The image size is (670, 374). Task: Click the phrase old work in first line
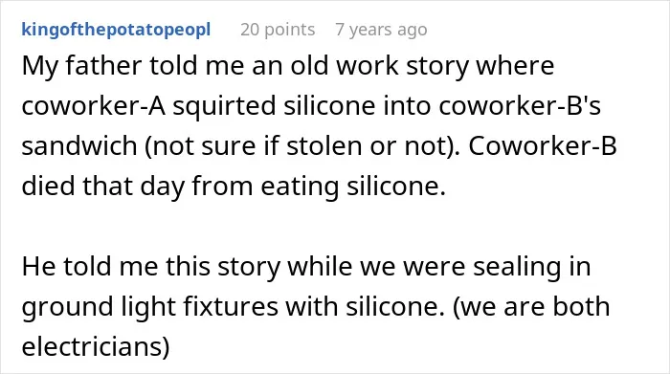point(345,66)
